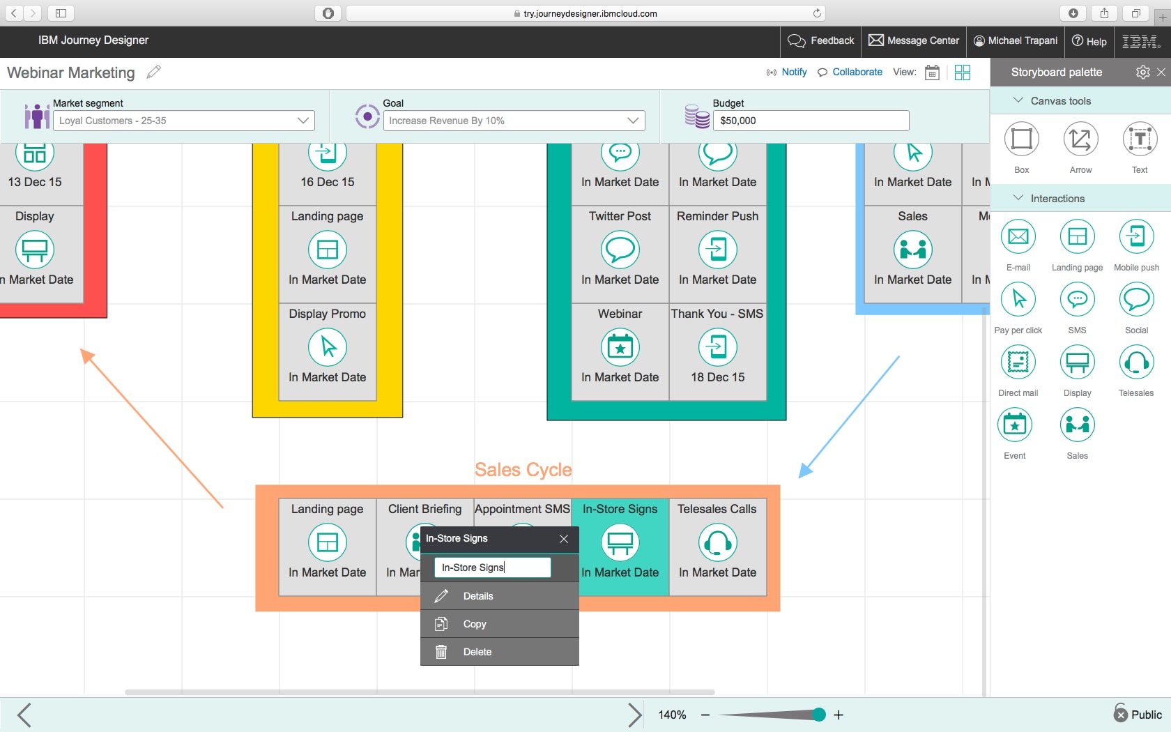
Task: Open the Goal dropdown
Action: coord(514,121)
